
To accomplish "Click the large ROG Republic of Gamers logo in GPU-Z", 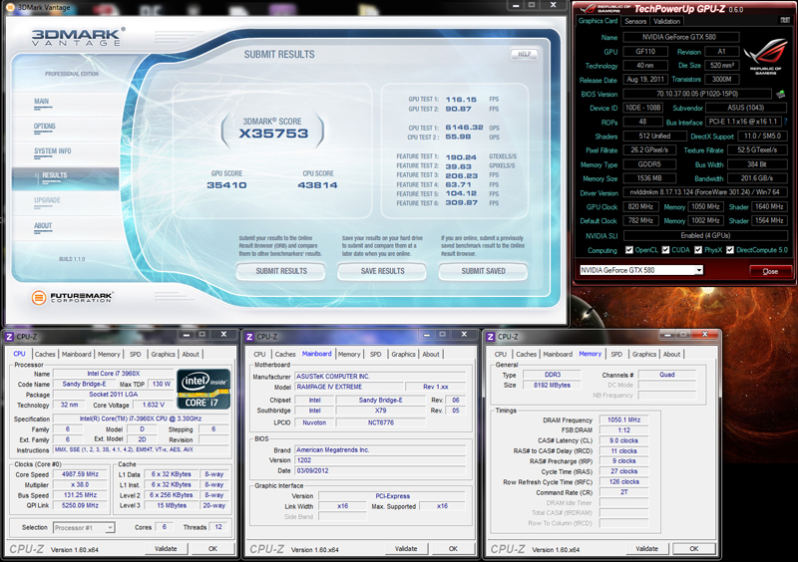I will coord(765,57).
